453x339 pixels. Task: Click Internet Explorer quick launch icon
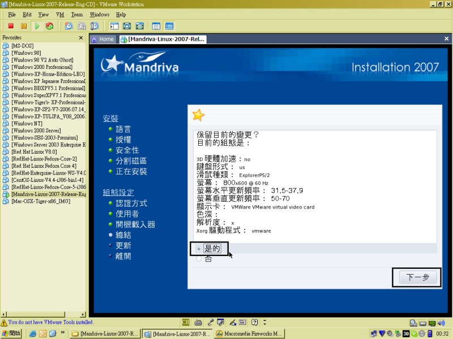pyautogui.click(x=33, y=333)
